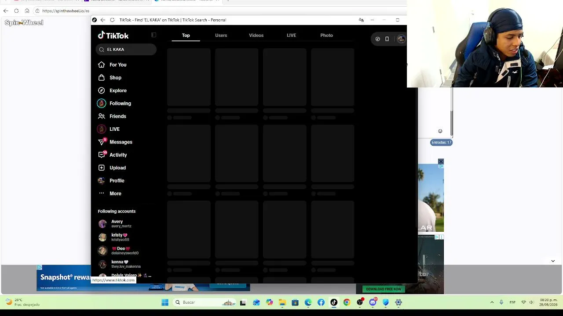Click the smiley emoji icon on wheel page
The width and height of the screenshot is (563, 316).
pyautogui.click(x=440, y=131)
